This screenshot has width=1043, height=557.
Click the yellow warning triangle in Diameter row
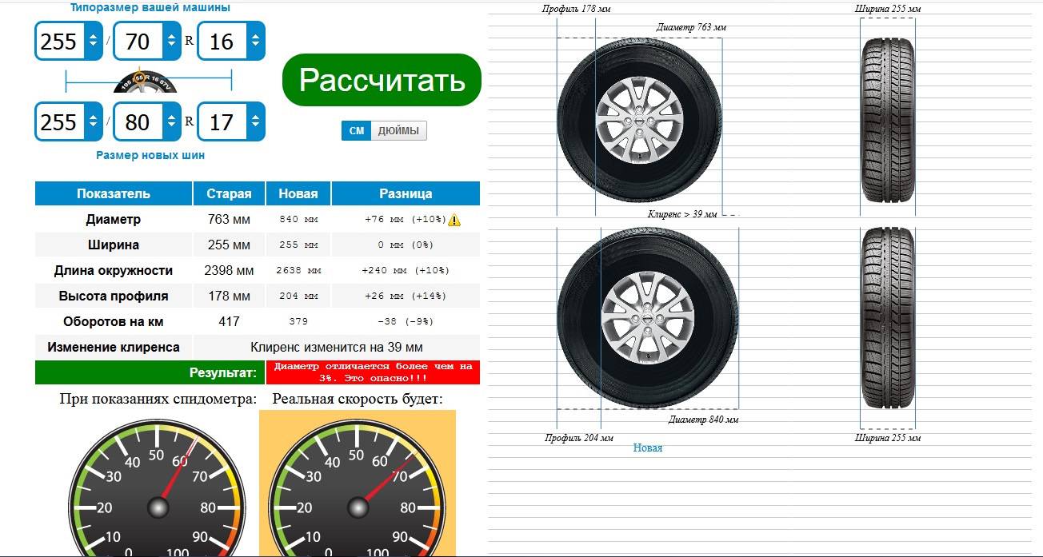tap(454, 220)
